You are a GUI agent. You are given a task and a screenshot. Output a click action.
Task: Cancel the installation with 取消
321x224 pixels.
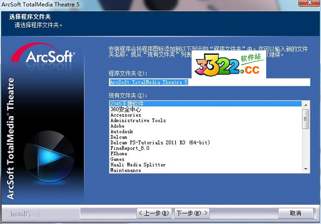296,213
